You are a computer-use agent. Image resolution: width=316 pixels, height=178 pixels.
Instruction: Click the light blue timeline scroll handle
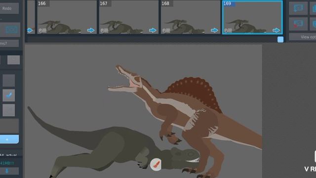[x=280, y=40]
